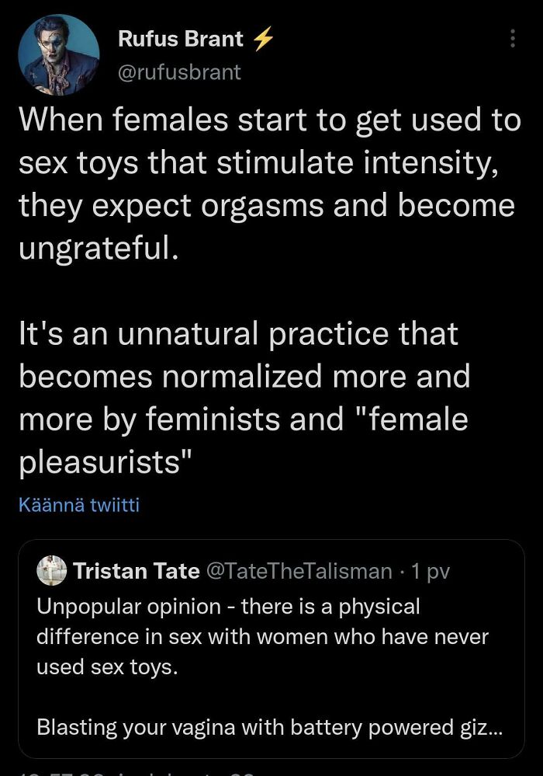Image resolution: width=543 pixels, height=776 pixels.
Task: Open the @rufusbrant handle
Action: pyautogui.click(x=178, y=72)
